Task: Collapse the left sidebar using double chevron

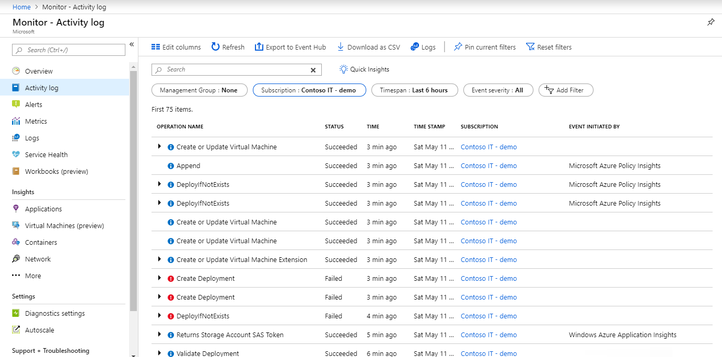Action: point(132,44)
